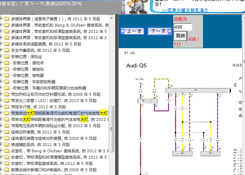The image size is (245, 175).
Task: Zoom out the diagram with minus magnifier
Action: [x=240, y=116]
